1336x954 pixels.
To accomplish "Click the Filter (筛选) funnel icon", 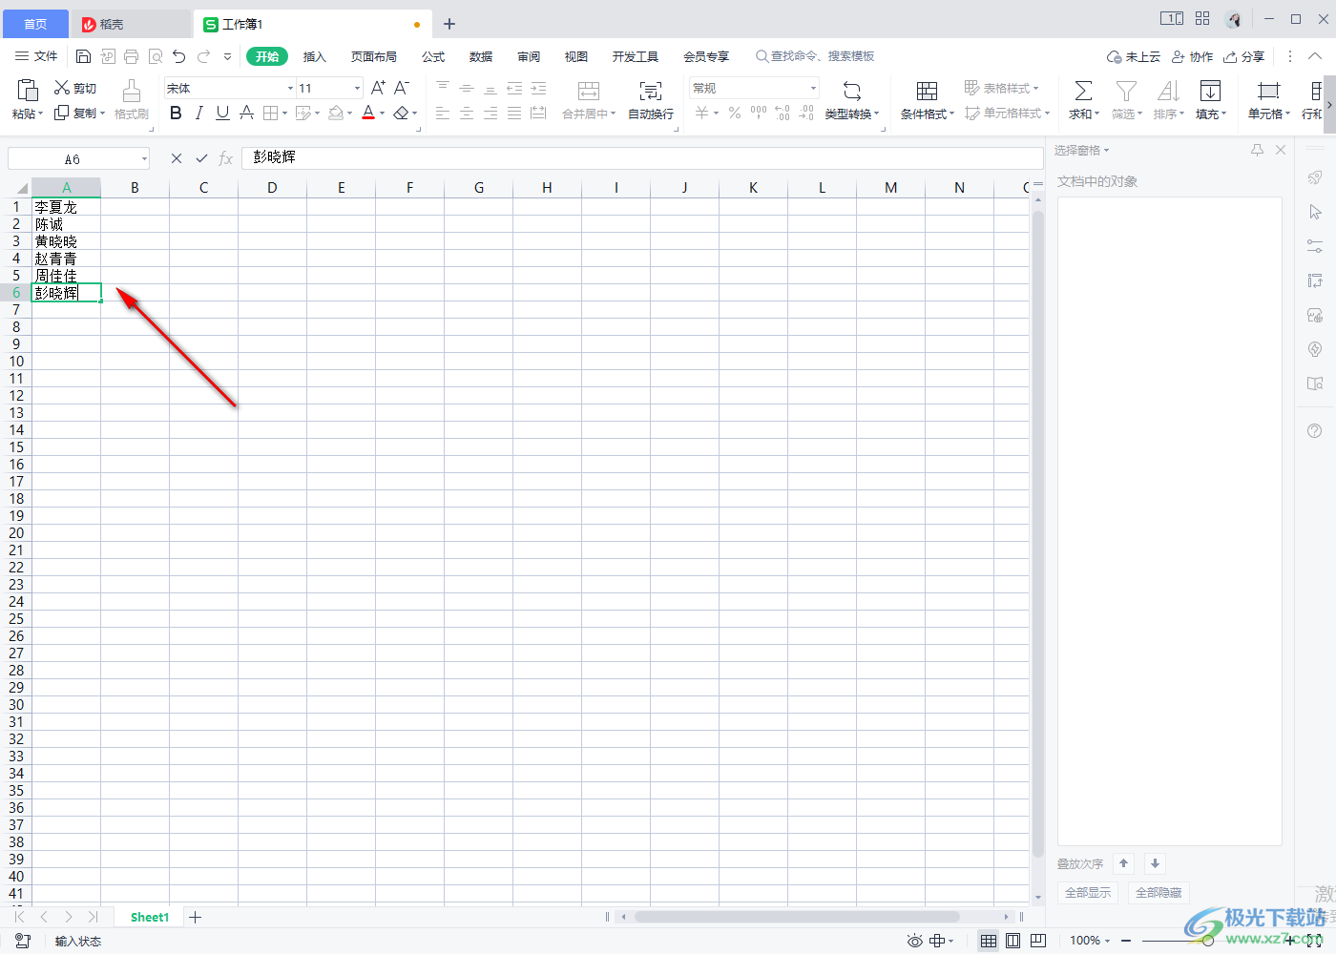I will (1126, 92).
